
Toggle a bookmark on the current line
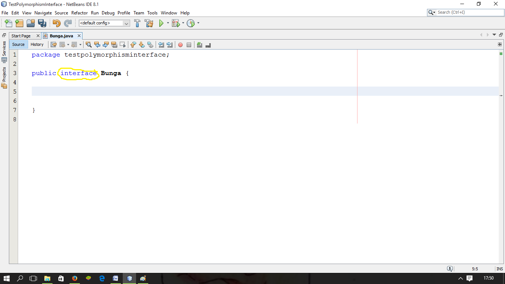click(150, 45)
